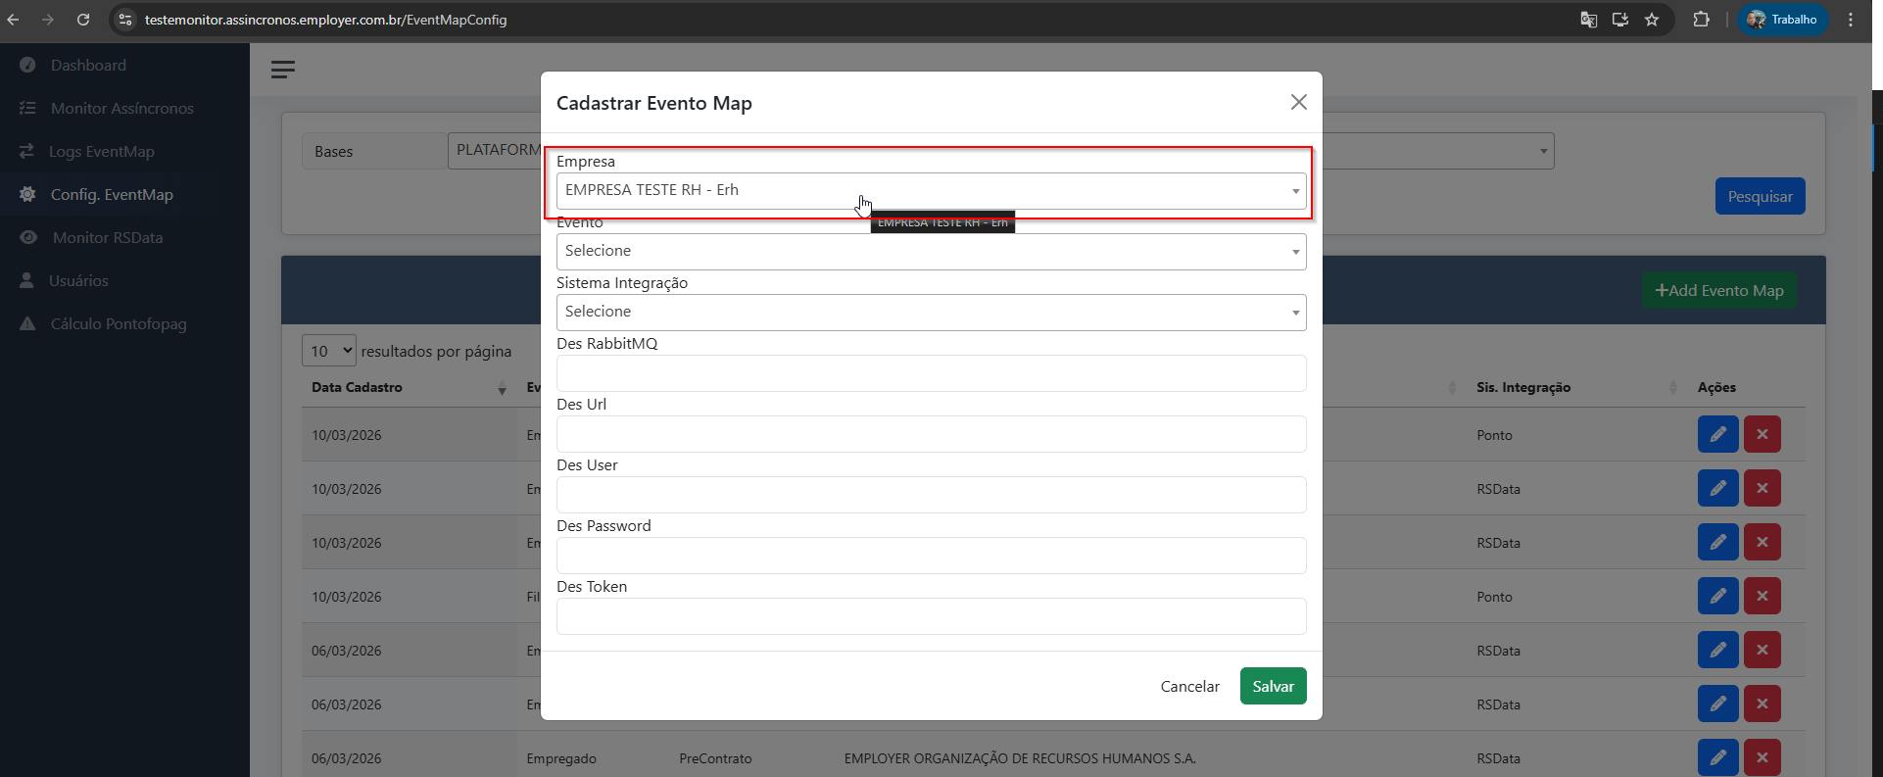1883x777 pixels.
Task: Click the red delete icon in the first row
Action: click(1762, 434)
